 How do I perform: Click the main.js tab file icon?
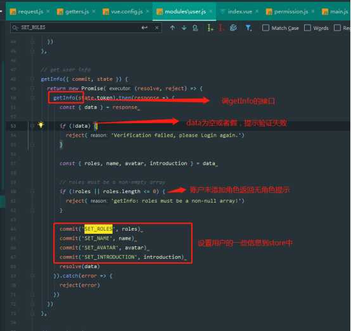[x=325, y=11]
